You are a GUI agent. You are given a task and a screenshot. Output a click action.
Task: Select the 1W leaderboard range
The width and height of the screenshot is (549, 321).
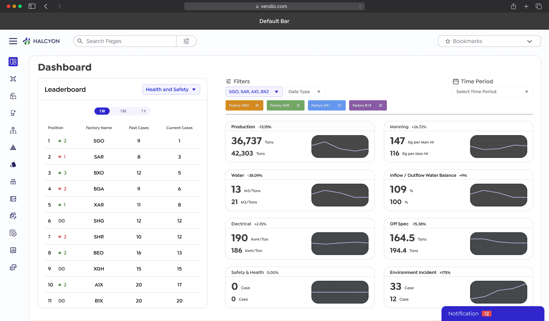click(102, 111)
